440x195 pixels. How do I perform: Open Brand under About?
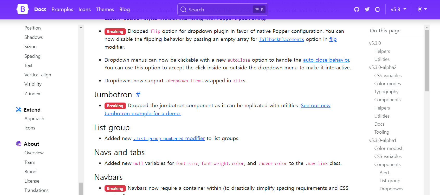[30, 171]
